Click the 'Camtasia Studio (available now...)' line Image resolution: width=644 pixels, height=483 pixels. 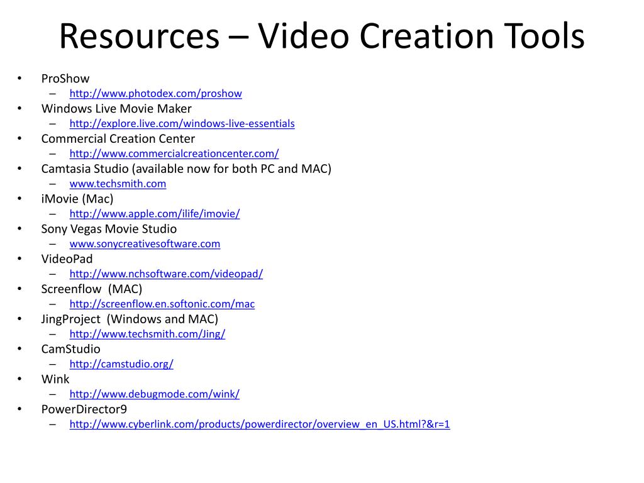[186, 169]
